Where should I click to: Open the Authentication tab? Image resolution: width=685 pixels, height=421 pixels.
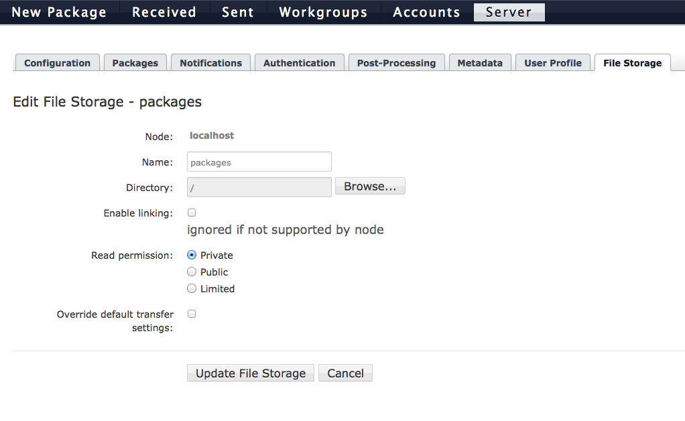pyautogui.click(x=299, y=62)
